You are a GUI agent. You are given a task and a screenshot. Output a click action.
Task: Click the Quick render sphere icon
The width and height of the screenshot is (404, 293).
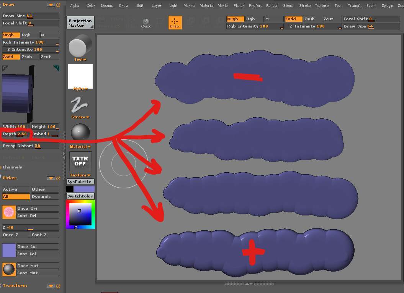(146, 23)
